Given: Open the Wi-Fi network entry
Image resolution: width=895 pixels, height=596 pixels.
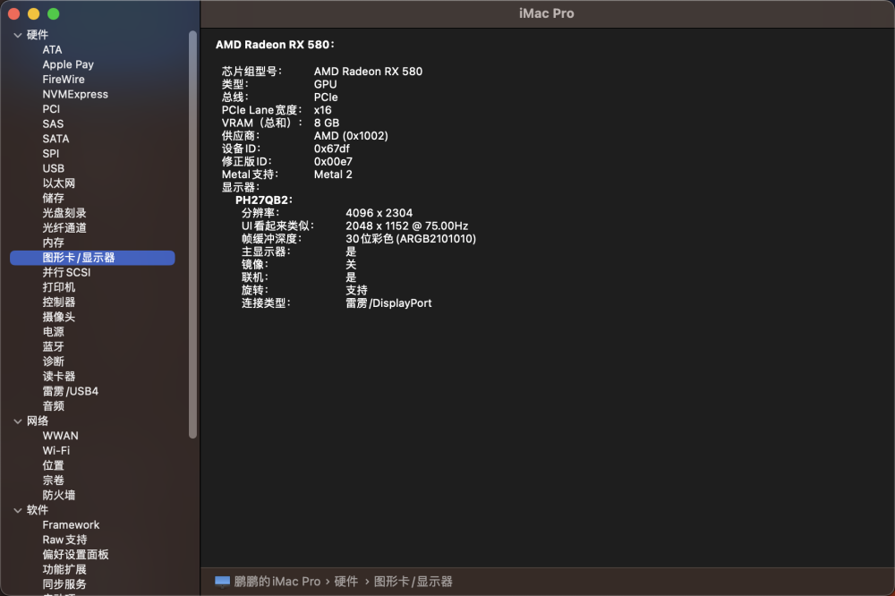Looking at the screenshot, I should [55, 451].
